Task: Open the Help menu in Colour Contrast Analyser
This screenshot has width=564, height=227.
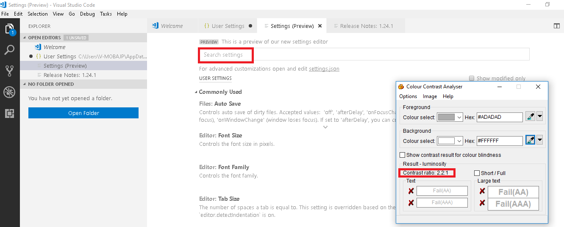Action: [x=448, y=96]
